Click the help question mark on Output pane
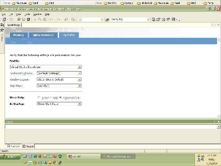The width and height of the screenshot is (221, 166). click(x=214, y=122)
